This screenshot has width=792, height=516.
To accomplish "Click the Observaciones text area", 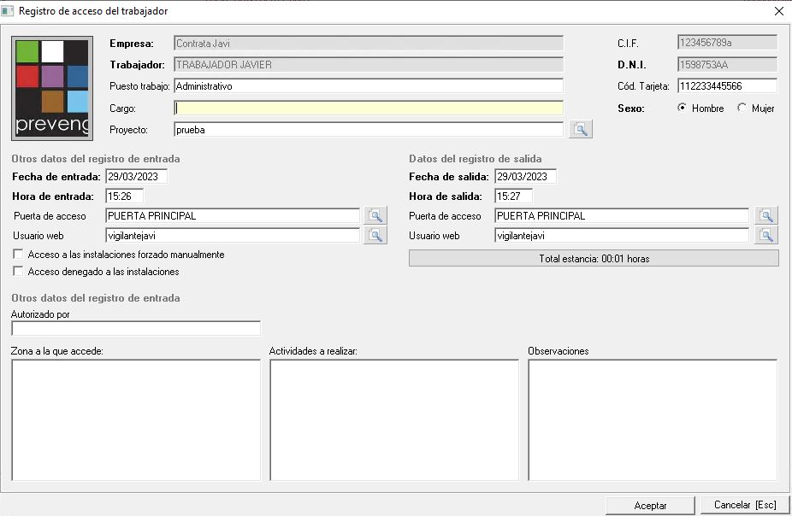I will [x=653, y=419].
